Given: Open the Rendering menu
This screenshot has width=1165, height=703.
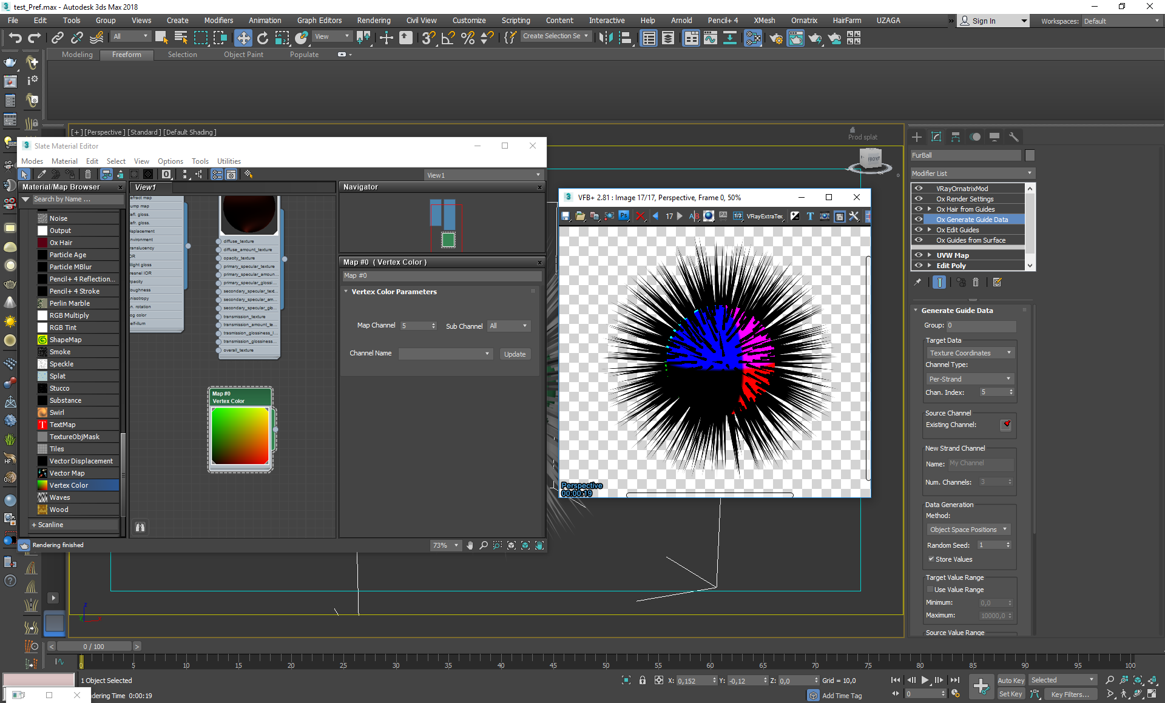Looking at the screenshot, I should coord(373,20).
